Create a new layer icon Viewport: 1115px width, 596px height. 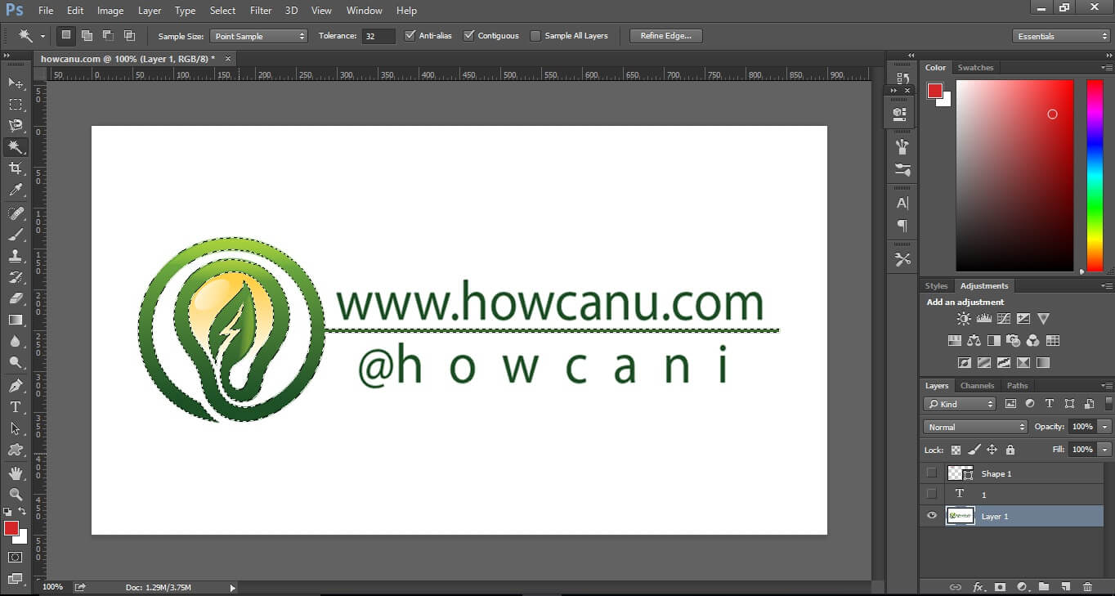click(x=1066, y=587)
